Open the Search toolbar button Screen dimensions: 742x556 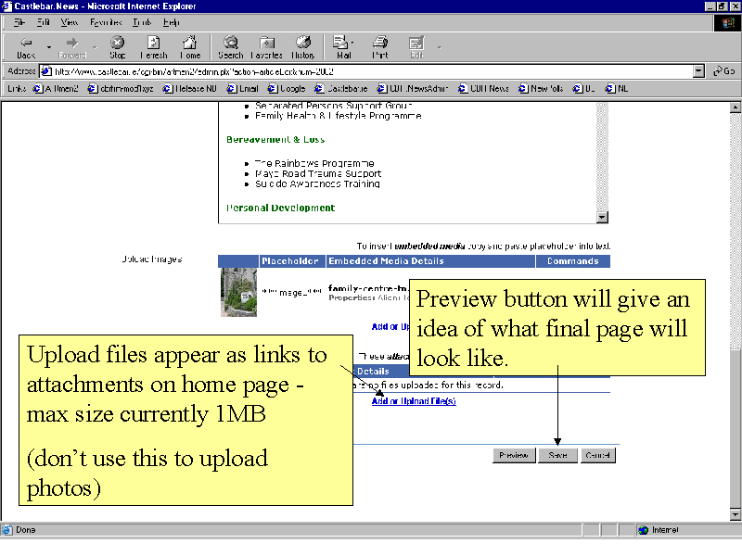click(230, 47)
